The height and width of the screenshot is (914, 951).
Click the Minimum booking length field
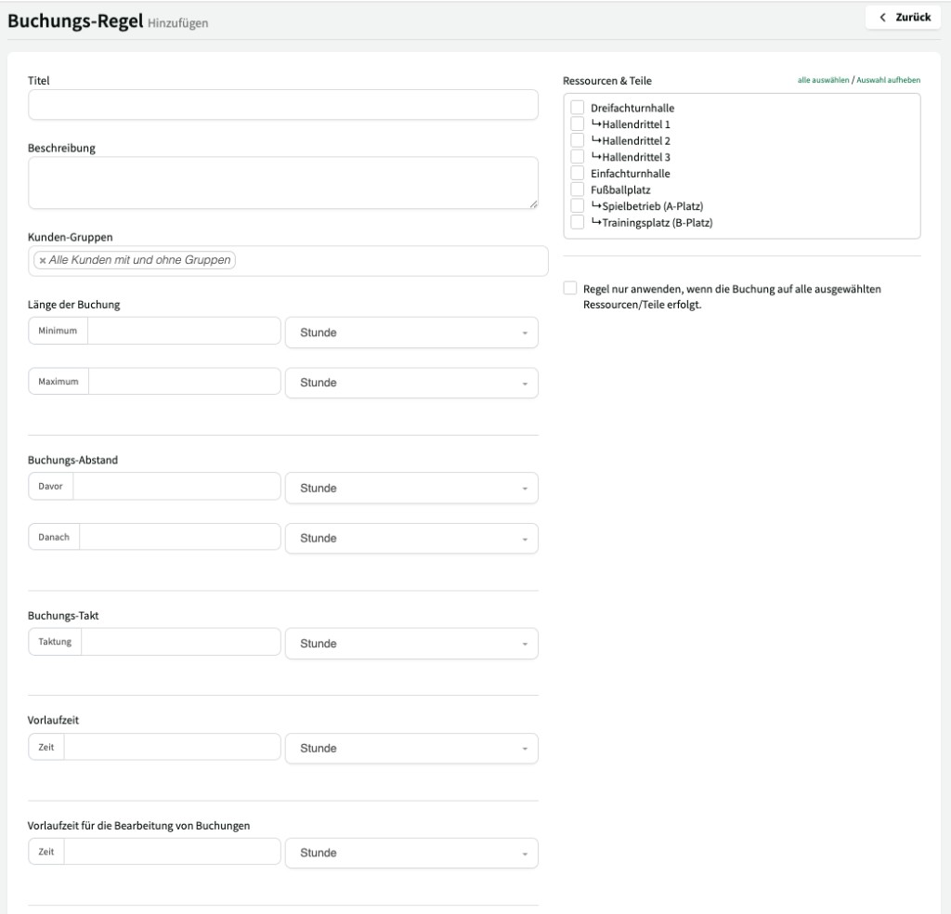184,332
